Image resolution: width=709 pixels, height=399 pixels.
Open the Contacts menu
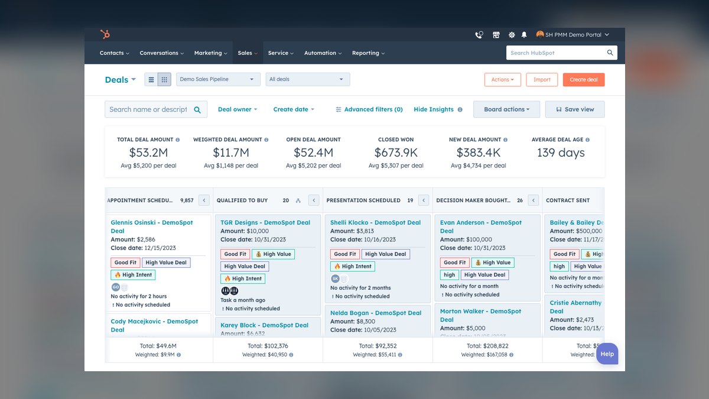point(114,53)
